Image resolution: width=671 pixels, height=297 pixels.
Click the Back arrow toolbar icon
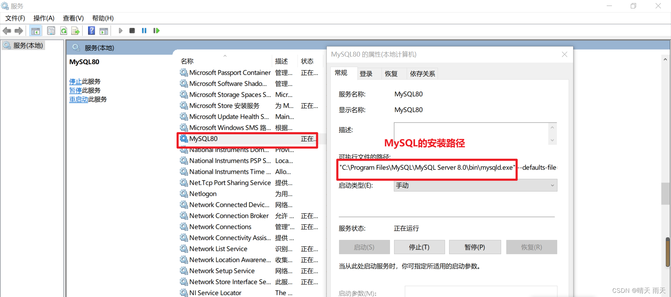(x=7, y=31)
